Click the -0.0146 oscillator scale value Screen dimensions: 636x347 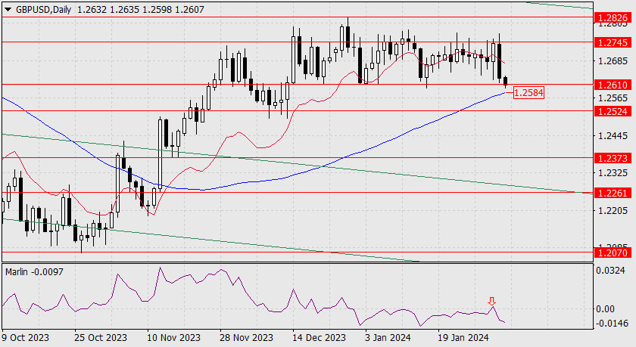[x=612, y=323]
